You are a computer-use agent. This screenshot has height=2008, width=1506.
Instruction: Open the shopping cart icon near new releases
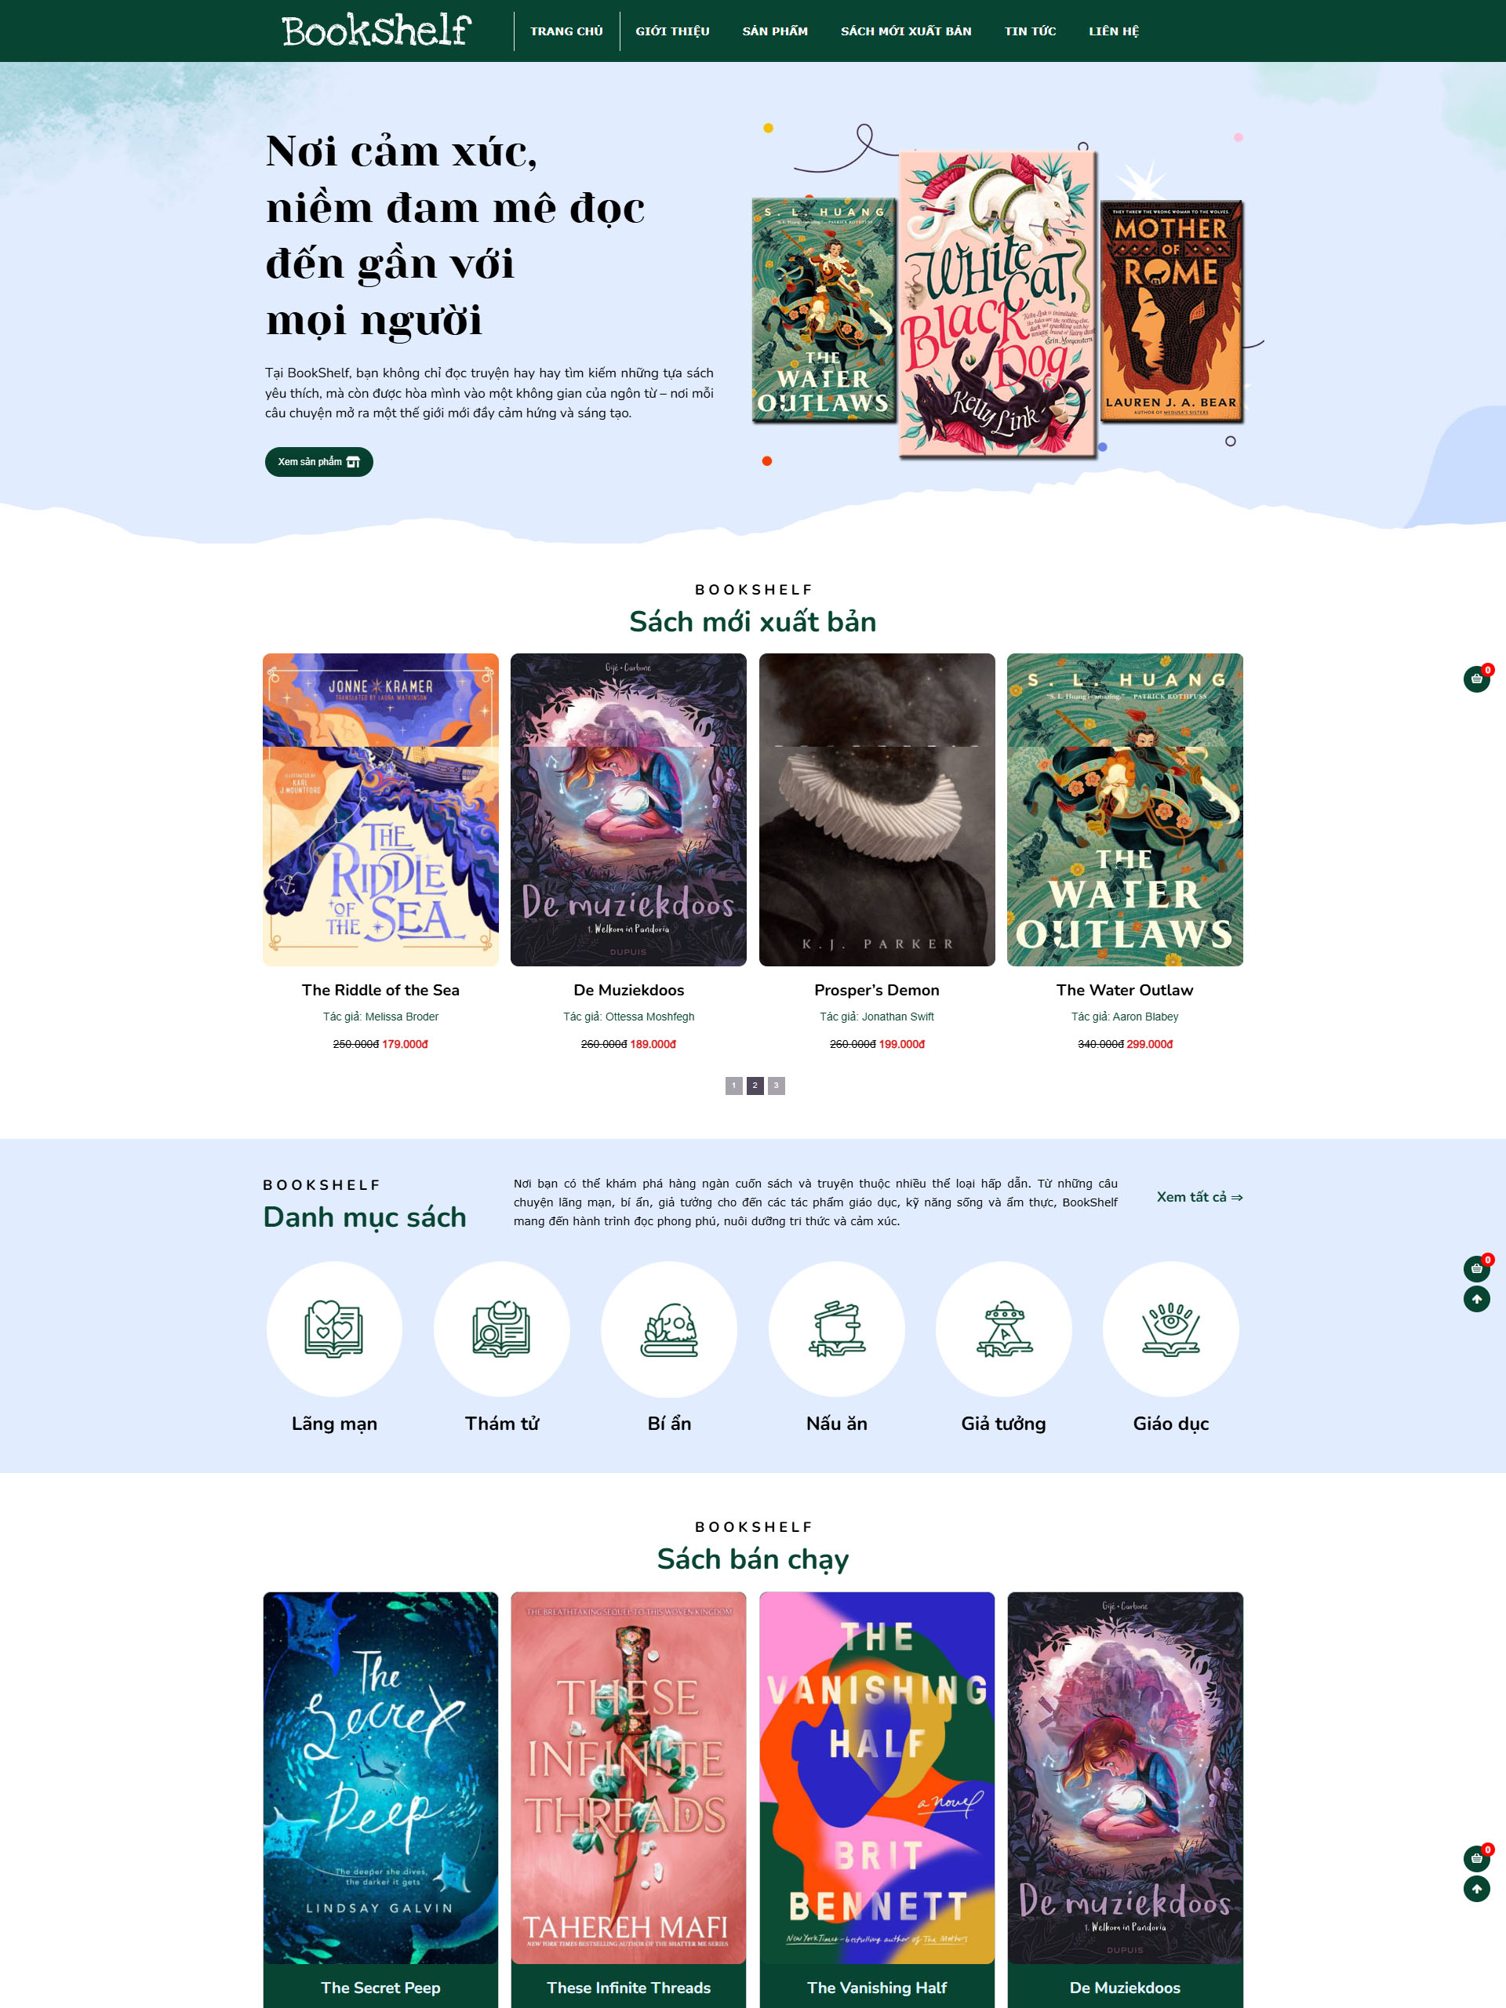tap(1476, 679)
